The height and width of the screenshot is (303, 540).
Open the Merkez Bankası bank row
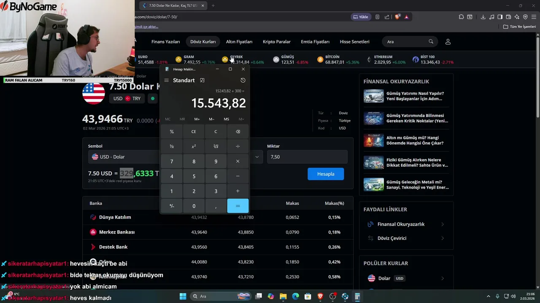pyautogui.click(x=218, y=232)
